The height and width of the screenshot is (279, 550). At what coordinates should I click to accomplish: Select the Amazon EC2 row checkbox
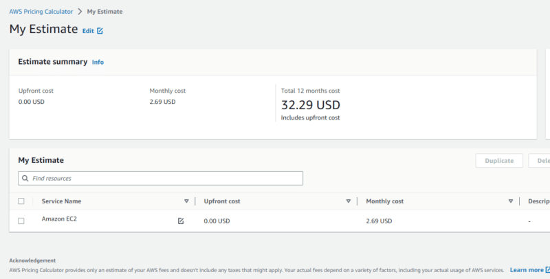21,221
